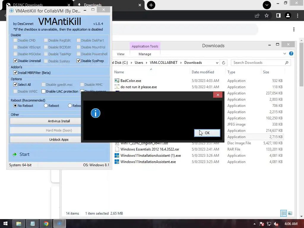Click Start in VMAntiKill
This screenshot has width=304, height=228.
(24, 154)
